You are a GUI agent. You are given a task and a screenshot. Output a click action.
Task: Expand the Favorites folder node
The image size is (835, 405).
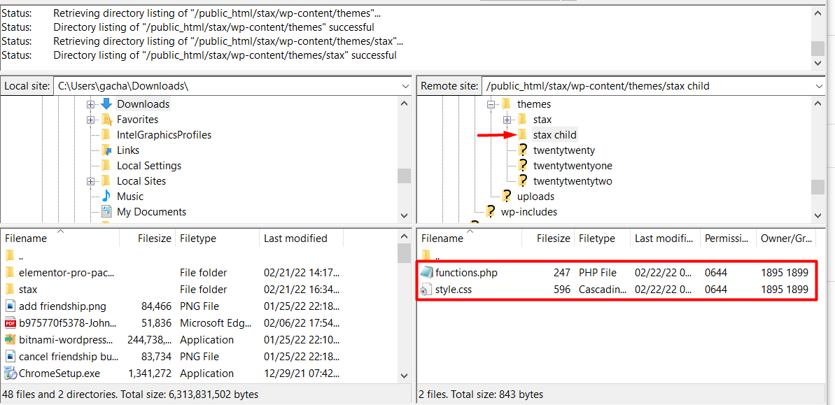[91, 119]
